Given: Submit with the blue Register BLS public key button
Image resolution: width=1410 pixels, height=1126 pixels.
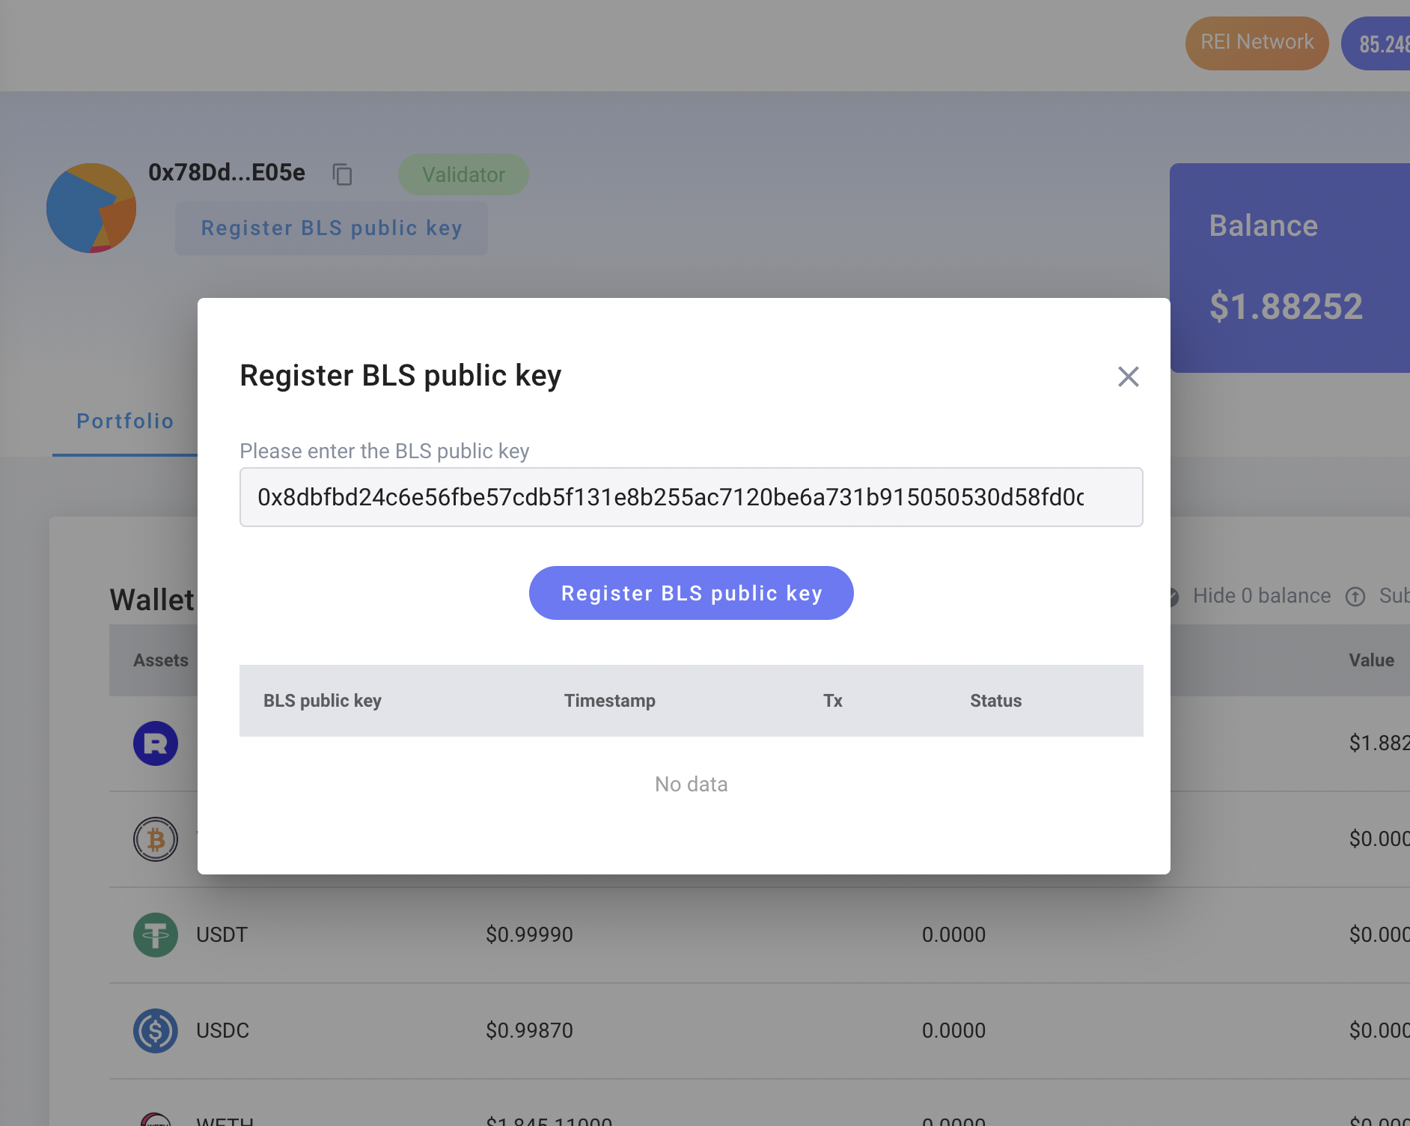Looking at the screenshot, I should [691, 593].
